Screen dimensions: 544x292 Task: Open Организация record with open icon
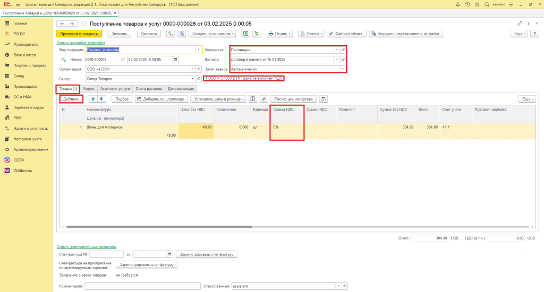pyautogui.click(x=199, y=69)
